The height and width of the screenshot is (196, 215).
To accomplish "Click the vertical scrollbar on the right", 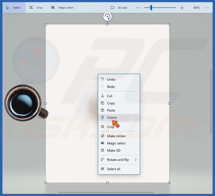I will click(211, 102).
